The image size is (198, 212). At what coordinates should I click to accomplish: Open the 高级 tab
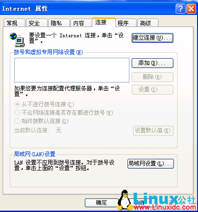click(148, 23)
